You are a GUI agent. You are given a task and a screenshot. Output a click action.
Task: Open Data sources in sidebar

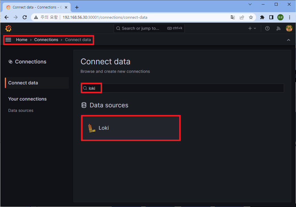(x=21, y=110)
